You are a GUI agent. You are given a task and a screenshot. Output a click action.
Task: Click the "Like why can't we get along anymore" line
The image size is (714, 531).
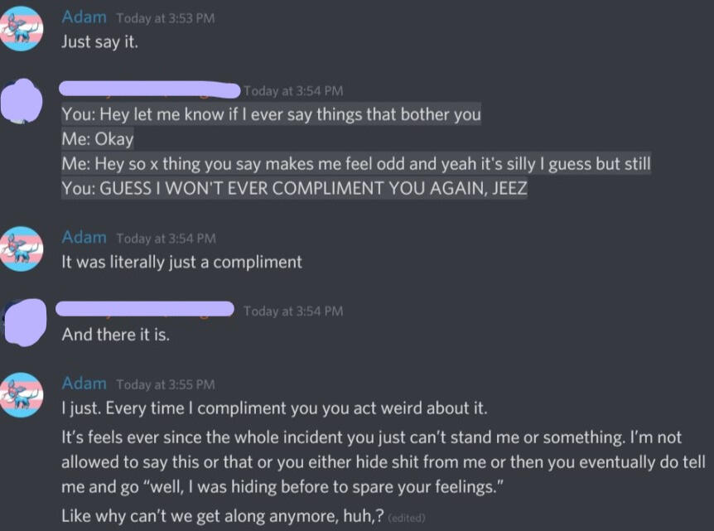222,516
